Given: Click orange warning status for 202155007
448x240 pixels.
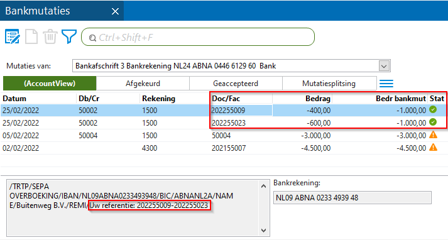Looking at the screenshot, I should (433, 148).
